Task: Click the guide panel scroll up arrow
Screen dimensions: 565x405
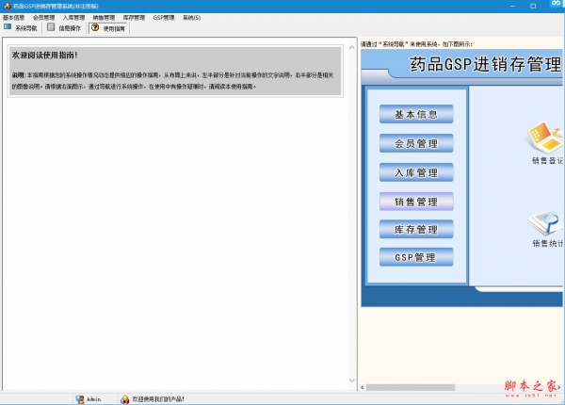Action: tap(352, 48)
